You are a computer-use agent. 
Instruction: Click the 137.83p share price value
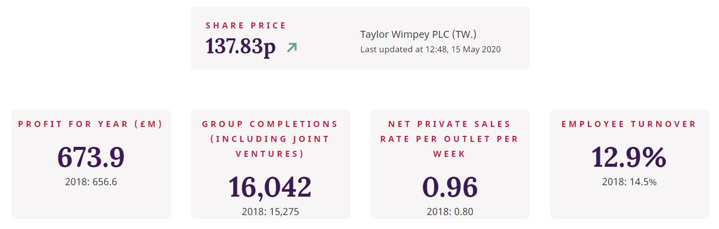[x=240, y=47]
